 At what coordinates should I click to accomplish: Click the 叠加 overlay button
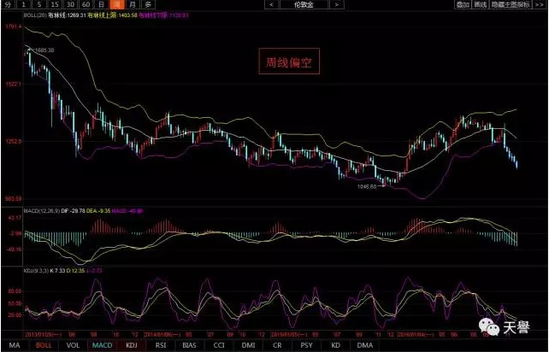[x=463, y=4]
